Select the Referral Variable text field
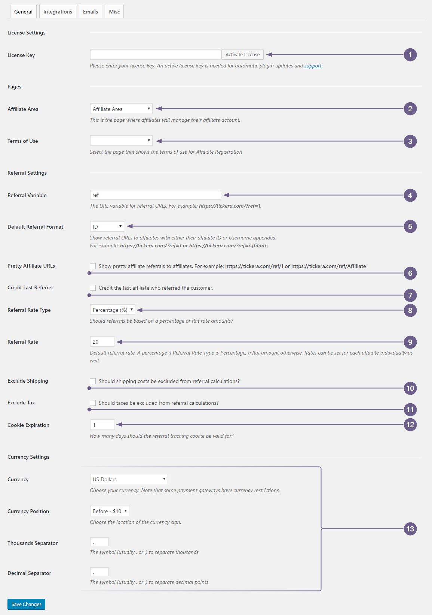Screen dimensions: 432x615 click(x=155, y=195)
